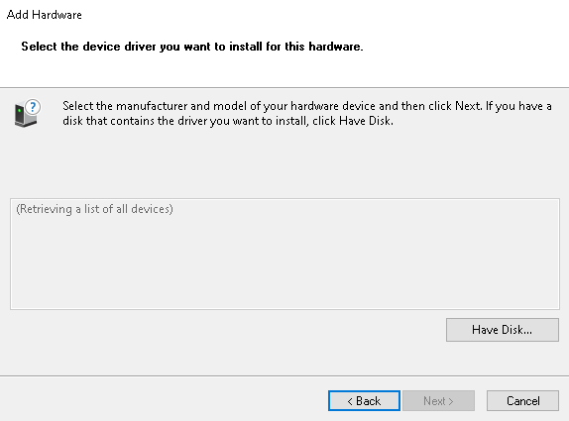Open the Have Disk... dialog
This screenshot has width=569, height=421.
[503, 330]
